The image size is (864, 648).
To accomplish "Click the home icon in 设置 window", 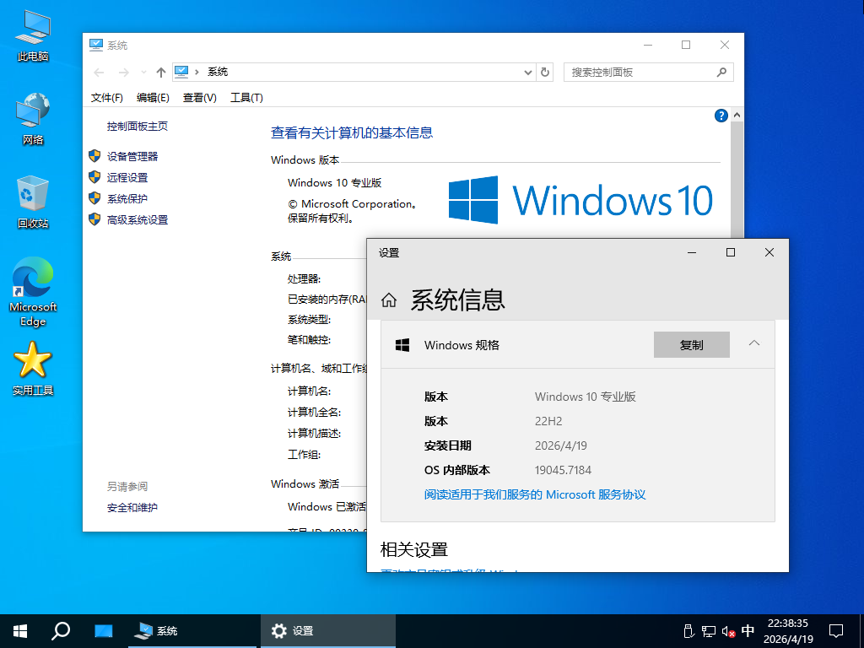I will point(388,300).
